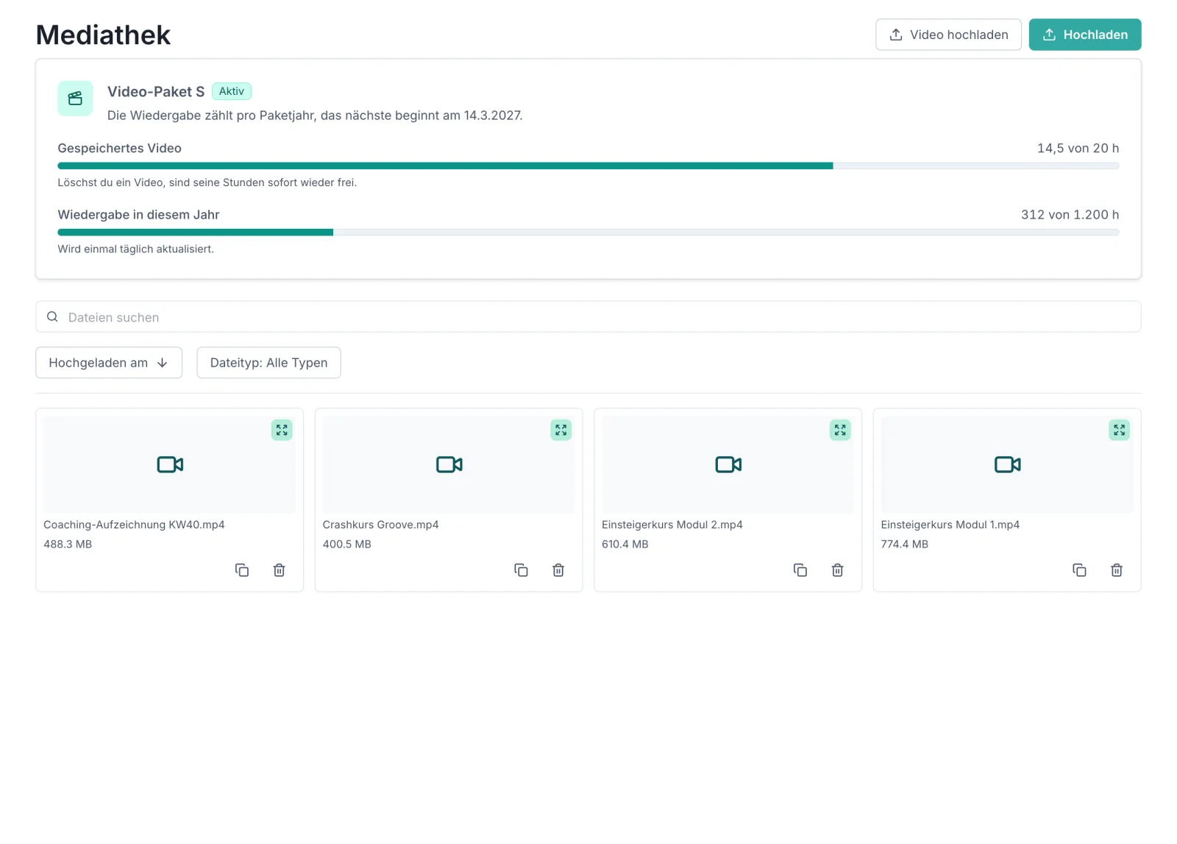Click the Aktiv status badge
This screenshot has height=844, width=1177.
pyautogui.click(x=232, y=91)
